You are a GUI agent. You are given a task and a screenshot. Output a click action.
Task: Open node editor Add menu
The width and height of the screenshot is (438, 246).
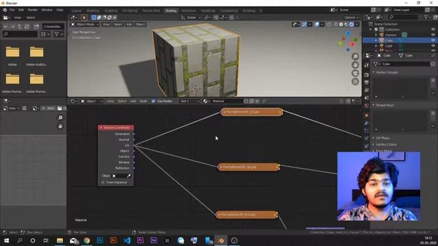pyautogui.click(x=133, y=101)
